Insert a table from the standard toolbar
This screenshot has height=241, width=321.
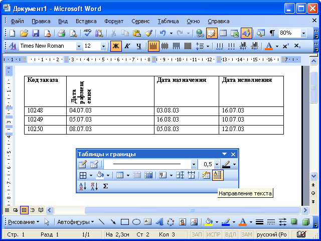pyautogui.click(x=223, y=33)
